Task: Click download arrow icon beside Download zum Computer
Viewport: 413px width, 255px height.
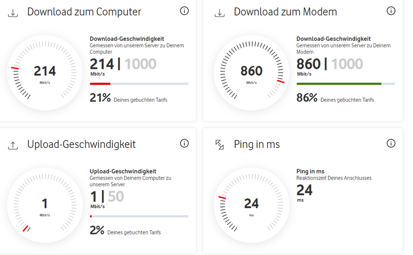Action: (x=13, y=13)
